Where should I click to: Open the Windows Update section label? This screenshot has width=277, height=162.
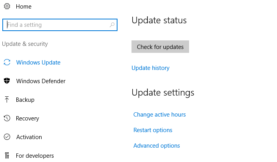[39, 63]
